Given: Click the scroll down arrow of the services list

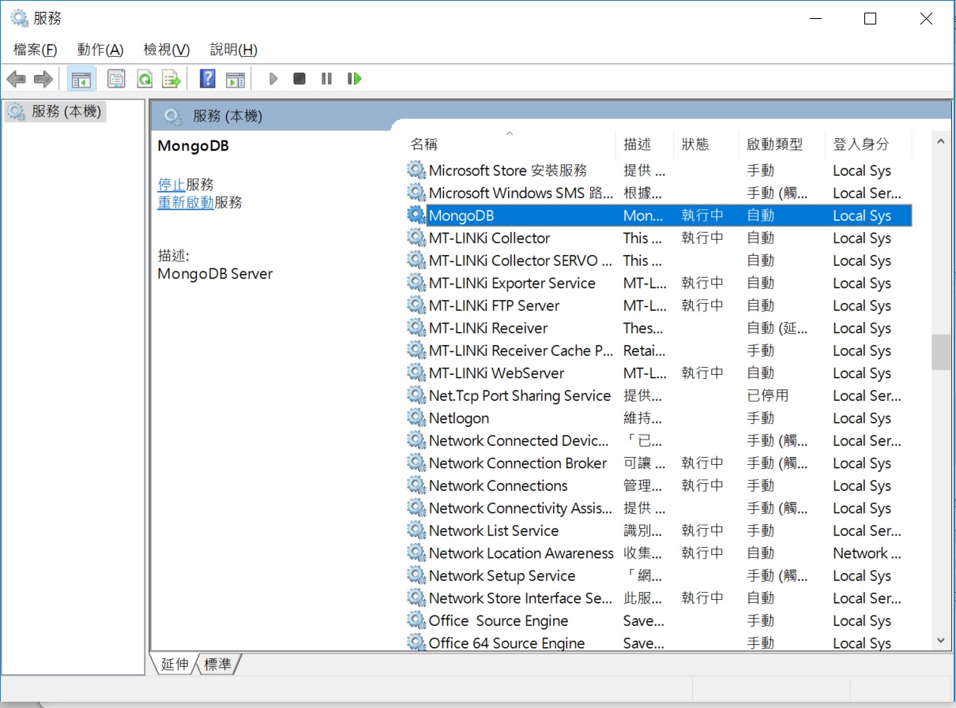Looking at the screenshot, I should click(x=940, y=640).
